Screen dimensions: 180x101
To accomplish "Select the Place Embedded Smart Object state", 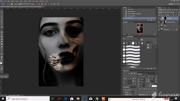I will (x=139, y=14).
